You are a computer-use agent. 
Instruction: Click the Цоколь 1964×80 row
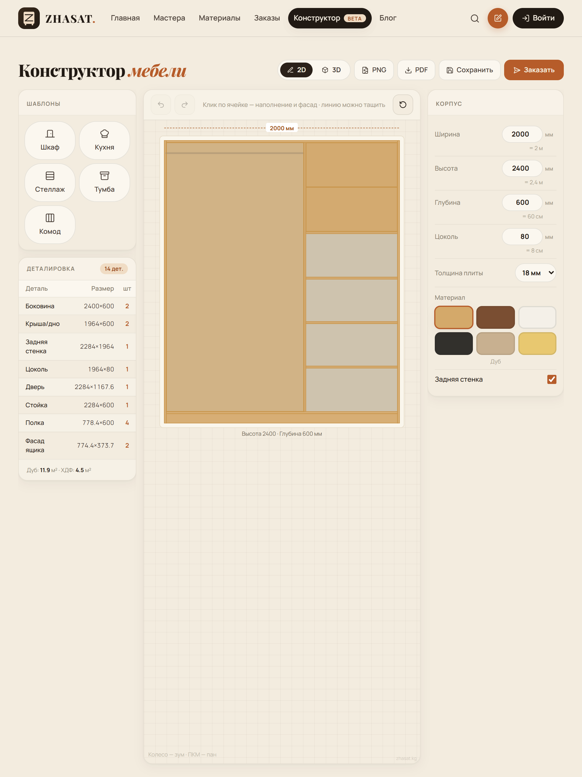coord(77,369)
